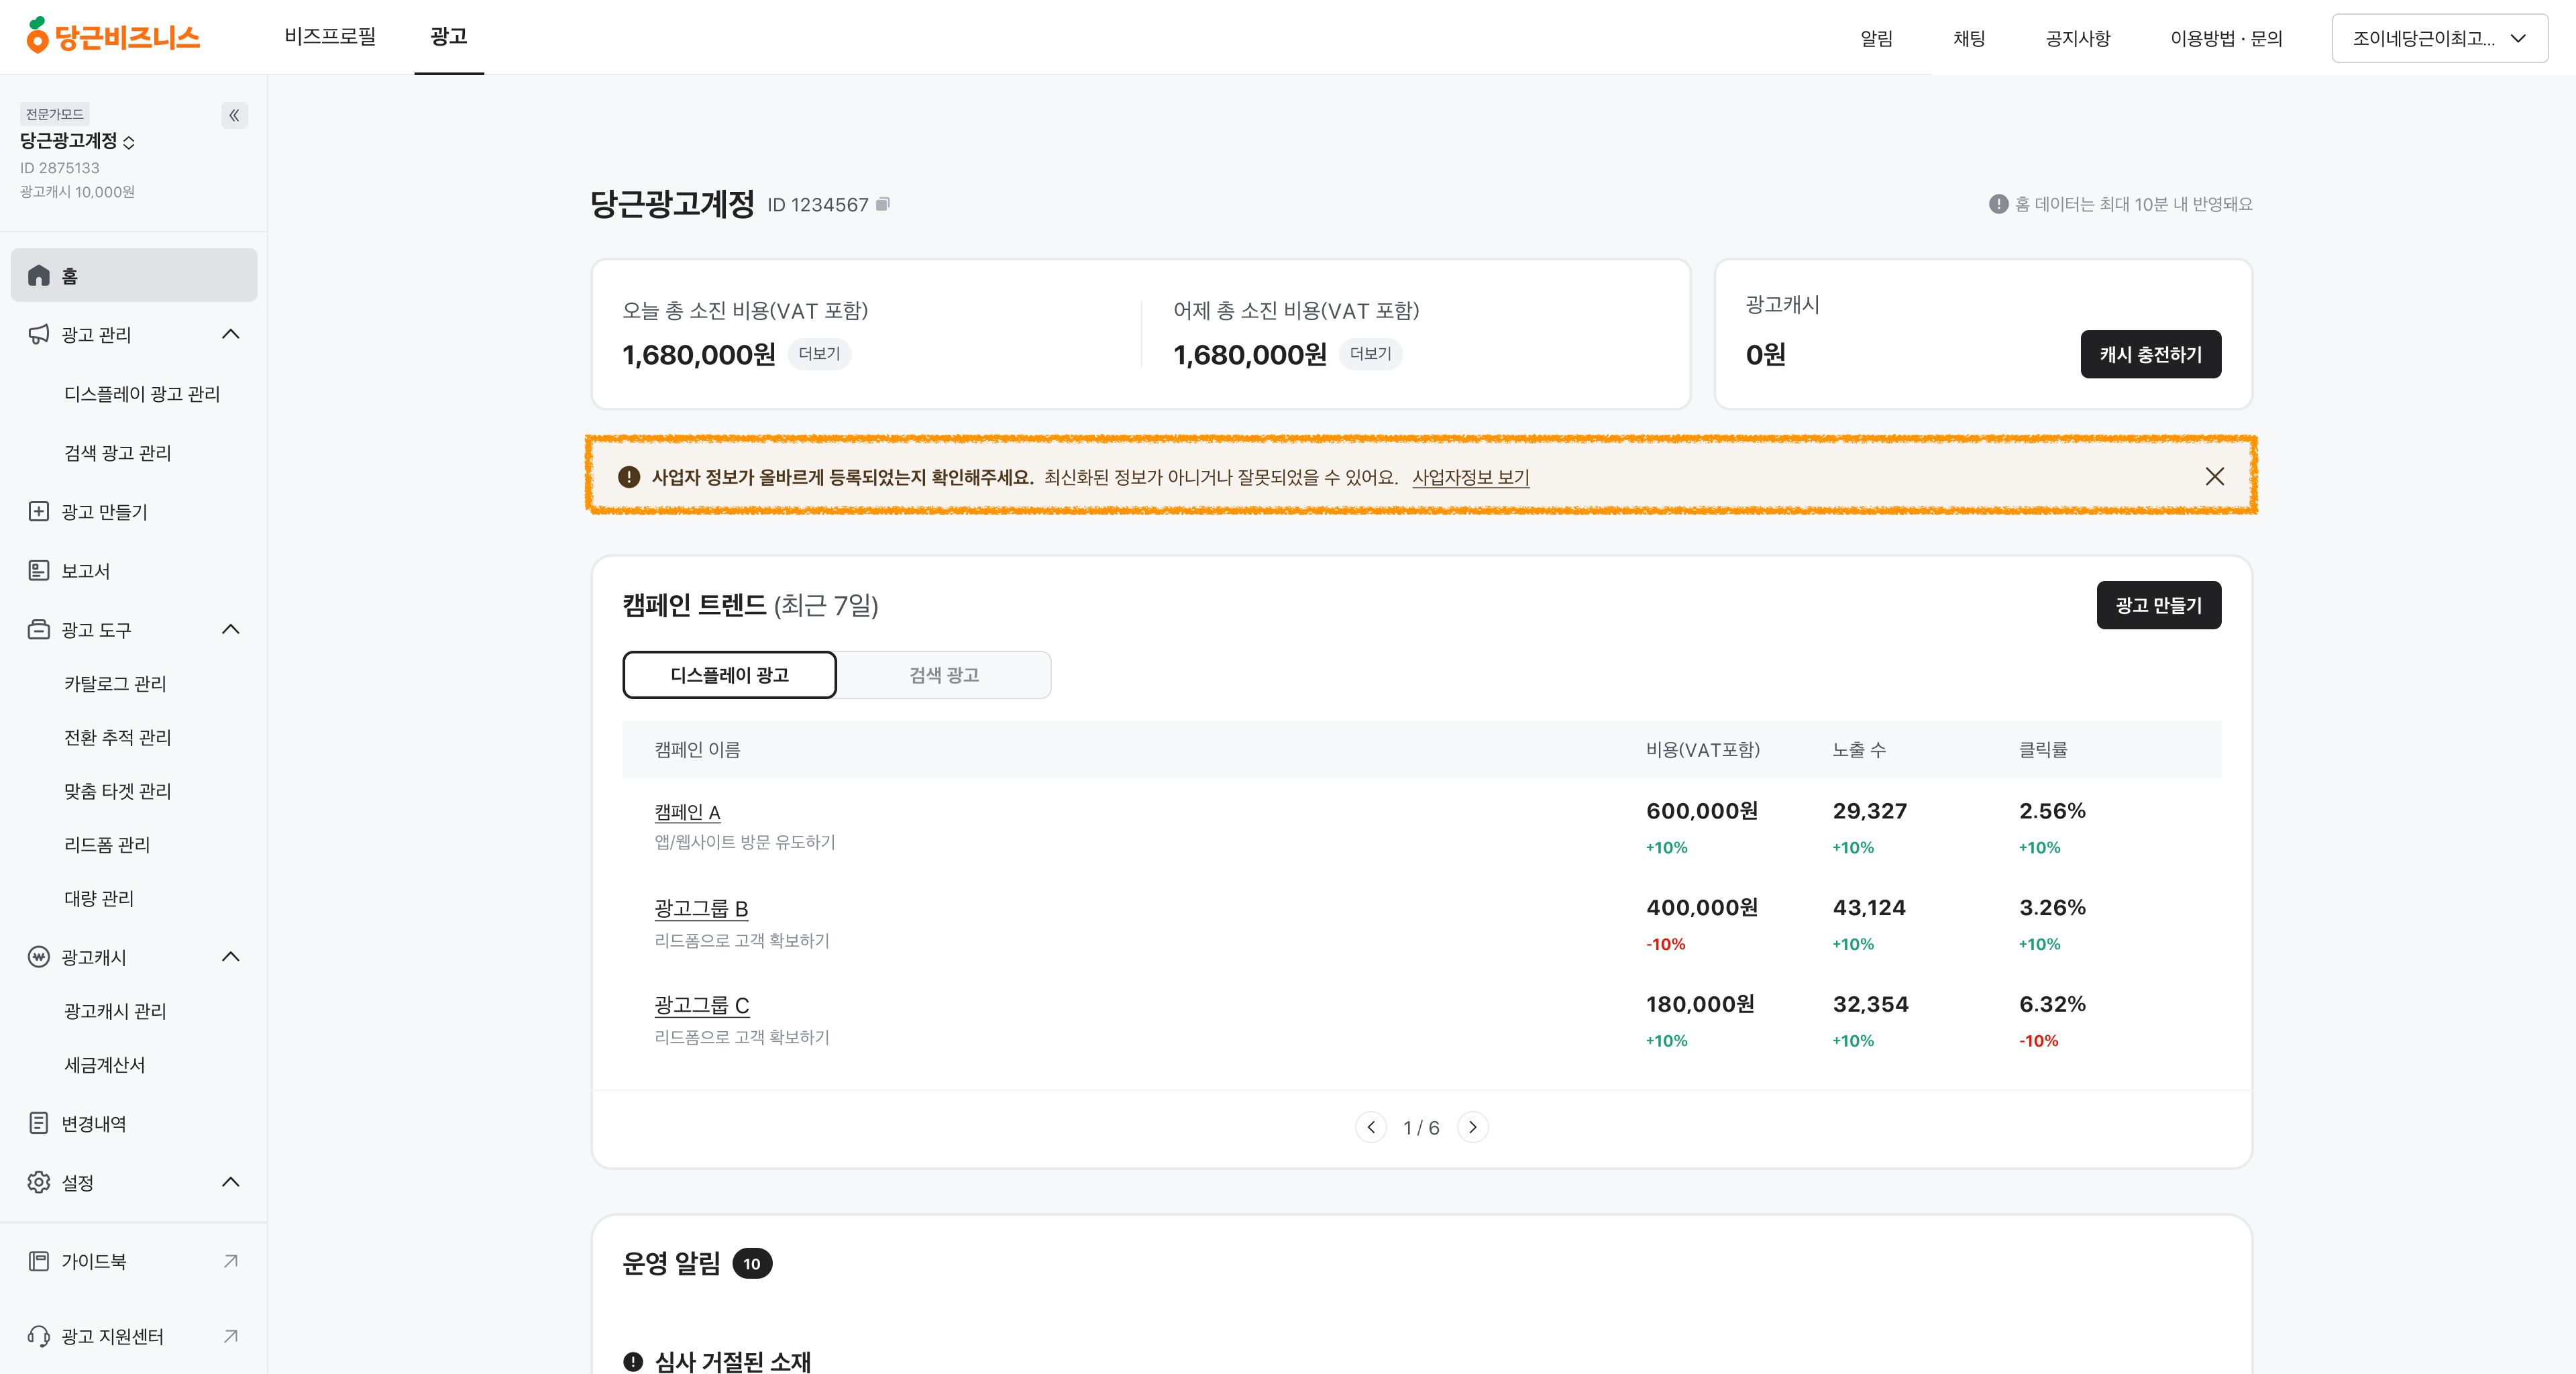Click the 캐시 충전하기 button
The width and height of the screenshot is (2576, 1374).
(2150, 354)
